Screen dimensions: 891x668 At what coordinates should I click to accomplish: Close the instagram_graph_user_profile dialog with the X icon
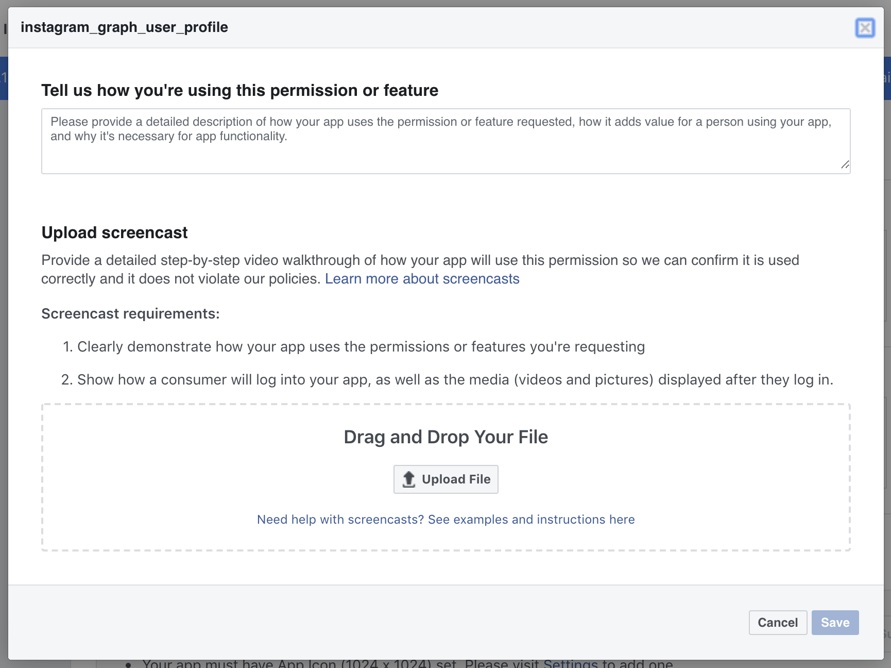[865, 28]
